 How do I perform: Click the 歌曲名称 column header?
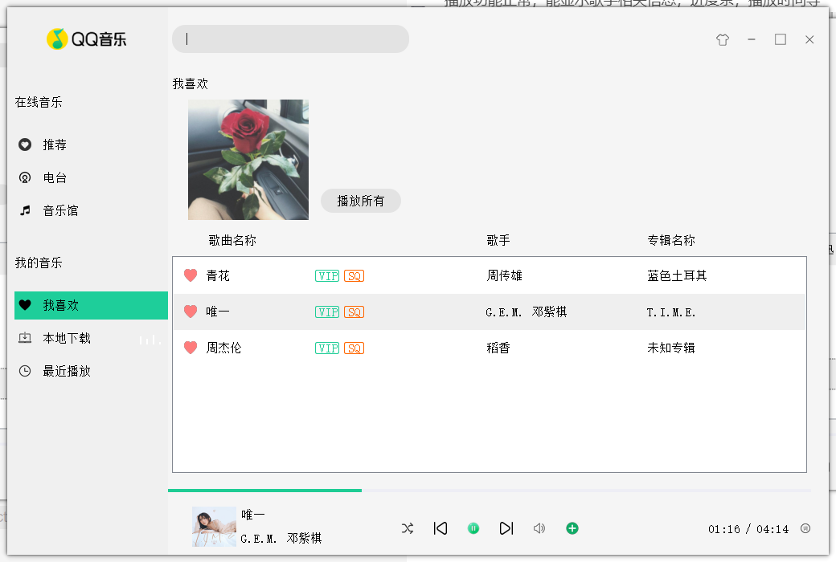(232, 240)
